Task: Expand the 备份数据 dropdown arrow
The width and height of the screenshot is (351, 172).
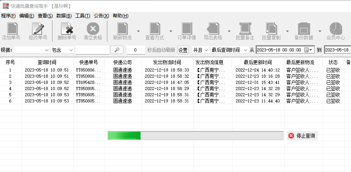Action: (x=320, y=31)
